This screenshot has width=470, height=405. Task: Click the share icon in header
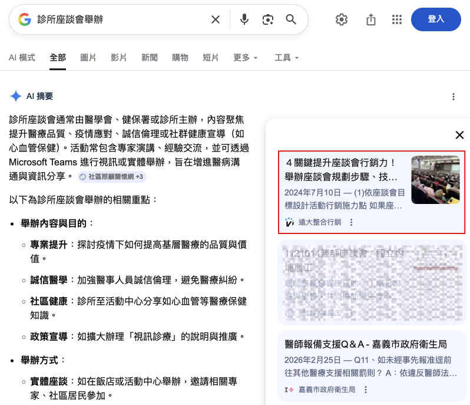pos(371,19)
